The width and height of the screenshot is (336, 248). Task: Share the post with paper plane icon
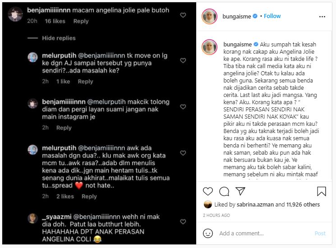coord(240,191)
